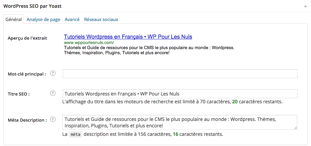Click the 'Méta Description :' label
This screenshot has width=311, height=146.
click(x=27, y=120)
